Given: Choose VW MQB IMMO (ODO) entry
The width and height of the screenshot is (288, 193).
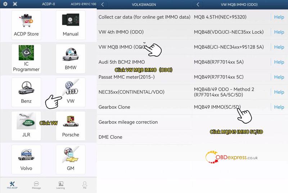Looking at the screenshot, I should (x=144, y=47).
